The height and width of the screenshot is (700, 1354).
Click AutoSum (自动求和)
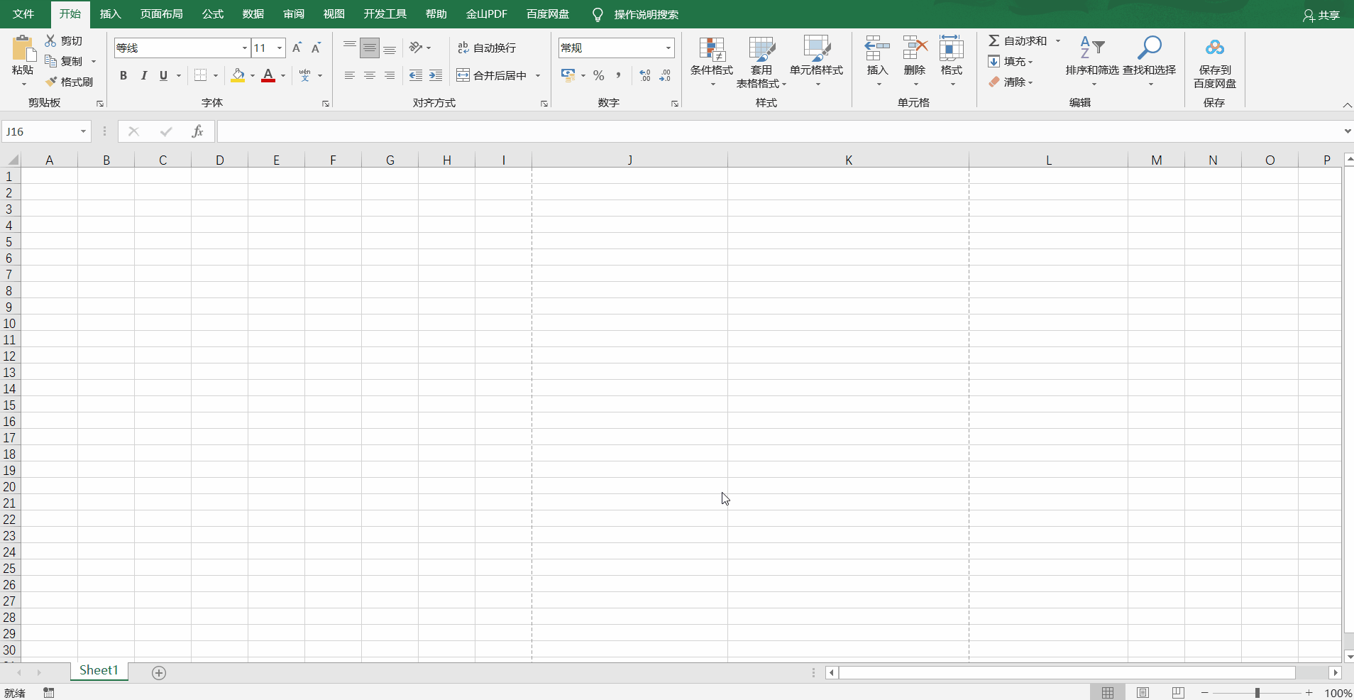[x=1018, y=41]
